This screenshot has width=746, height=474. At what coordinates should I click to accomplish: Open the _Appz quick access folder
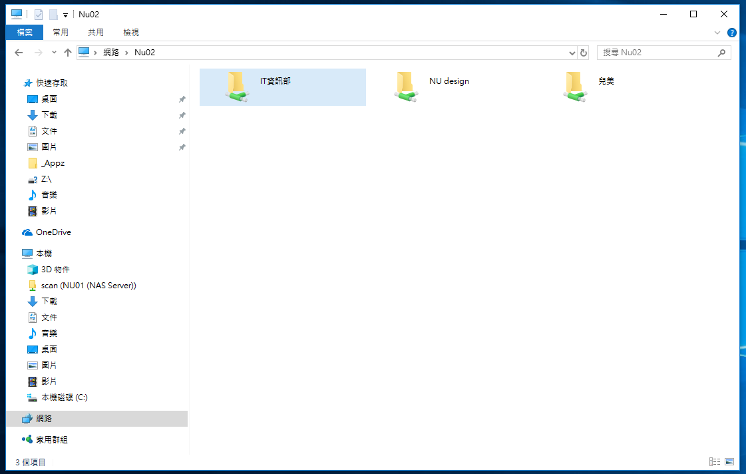tap(53, 163)
